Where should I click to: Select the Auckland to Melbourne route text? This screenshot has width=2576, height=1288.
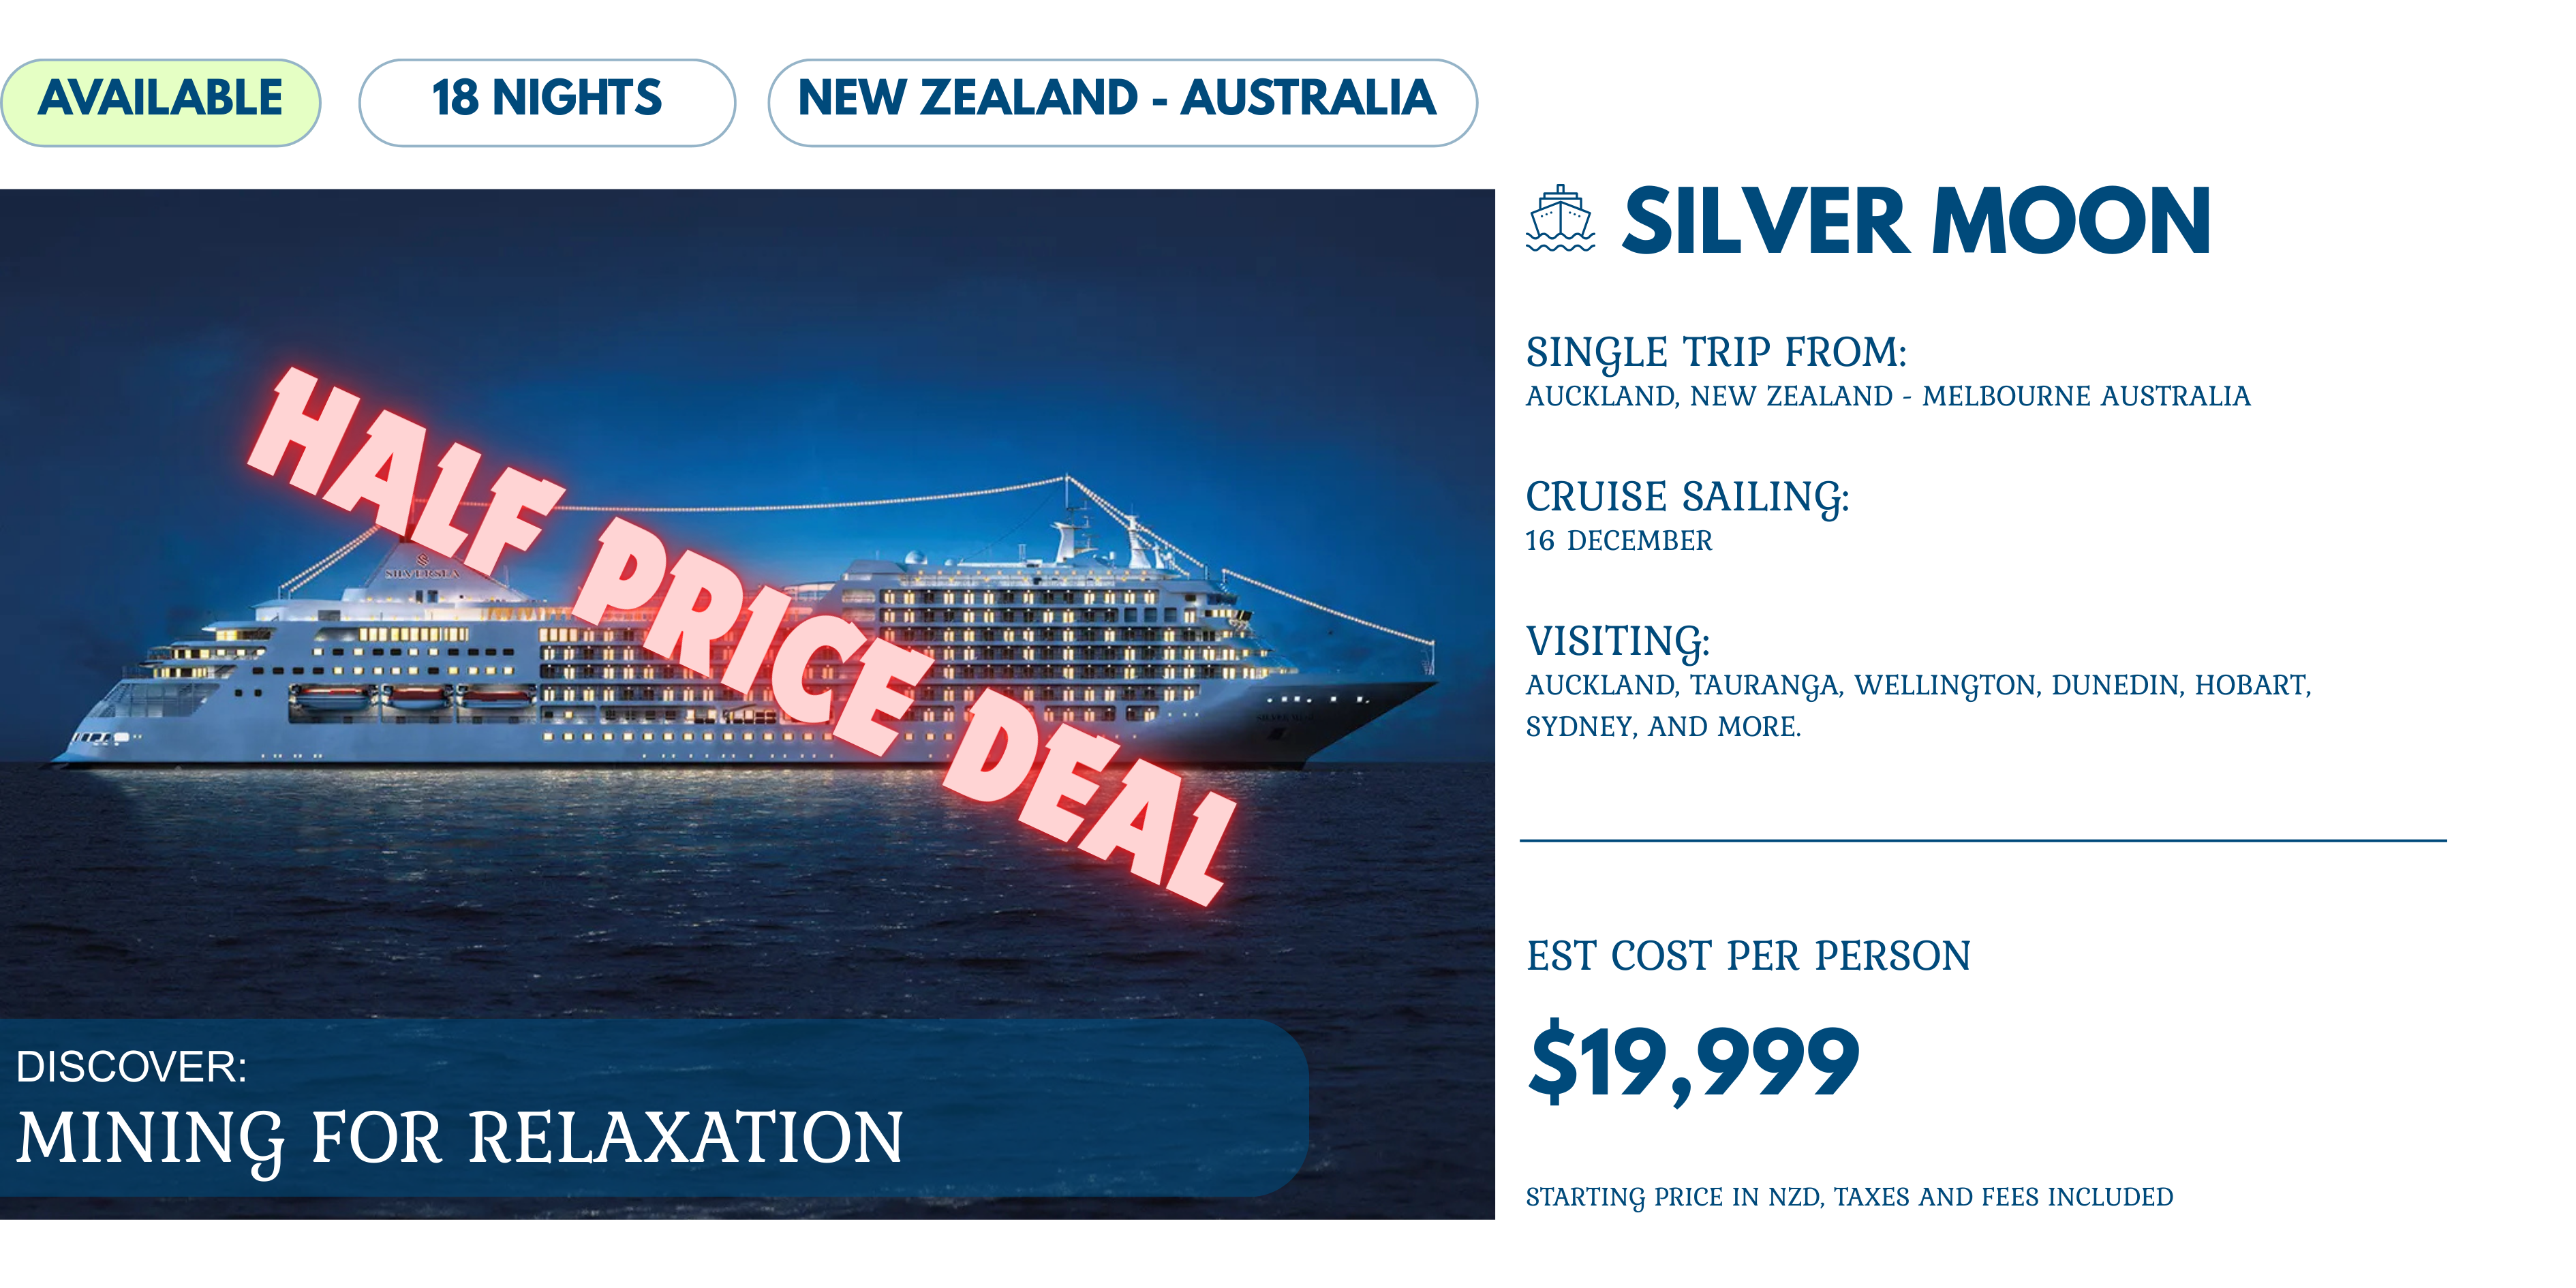tap(1887, 397)
